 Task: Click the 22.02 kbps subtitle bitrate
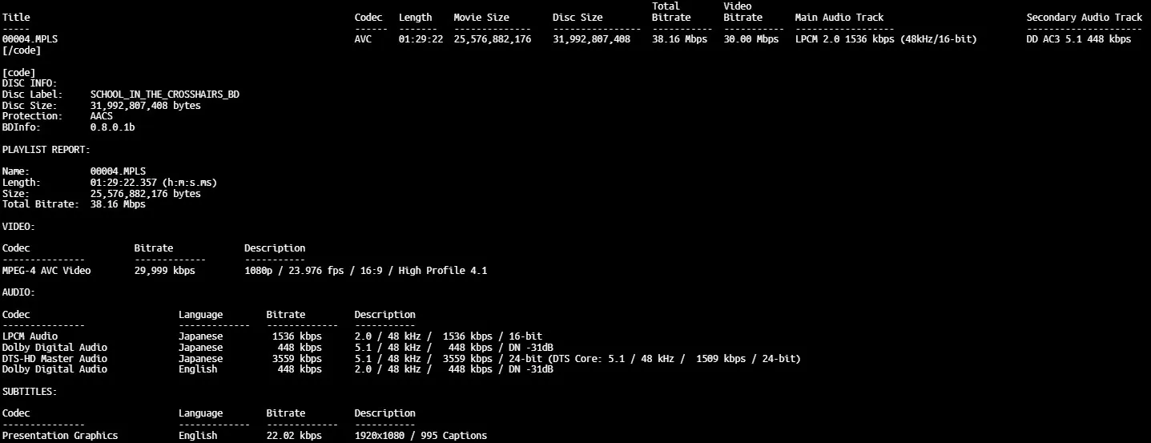pyautogui.click(x=294, y=436)
